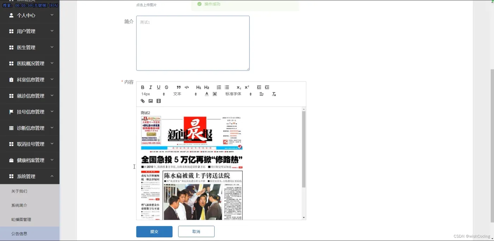The width and height of the screenshot is (494, 241).
Task: Select the newspaper image in the editor
Action: point(192,168)
